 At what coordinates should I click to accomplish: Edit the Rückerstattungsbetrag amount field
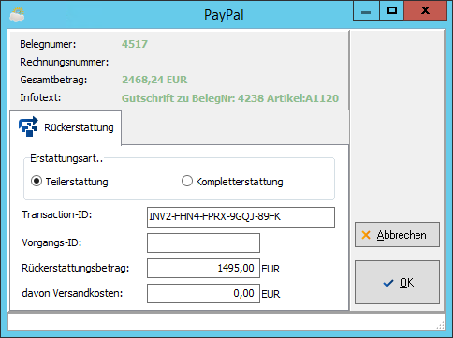[203, 268]
